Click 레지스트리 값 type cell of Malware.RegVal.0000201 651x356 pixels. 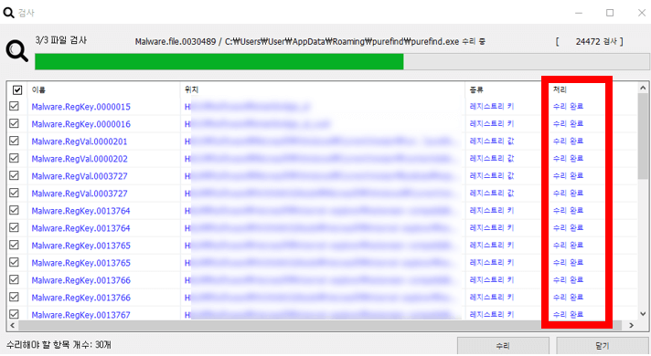tap(492, 141)
